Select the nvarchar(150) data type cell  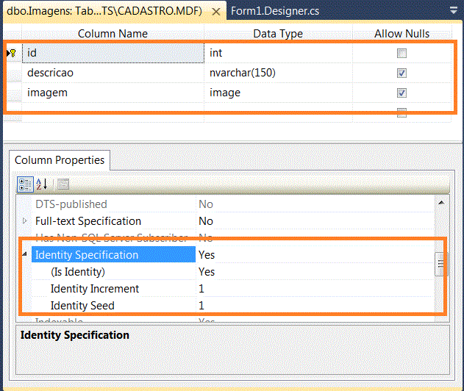tap(278, 73)
